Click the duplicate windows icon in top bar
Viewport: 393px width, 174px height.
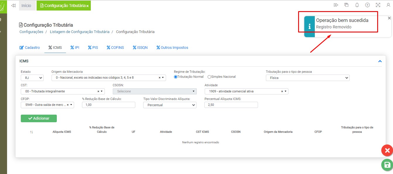346,5
